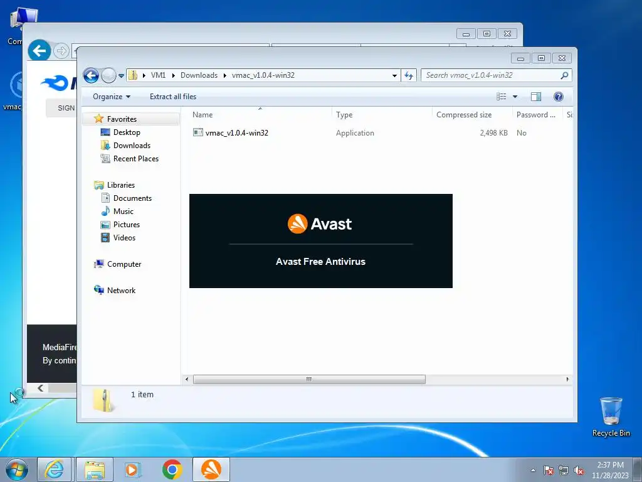Select the vmac_v1.0.4-win32 application file
The image size is (642, 482).
(x=236, y=133)
